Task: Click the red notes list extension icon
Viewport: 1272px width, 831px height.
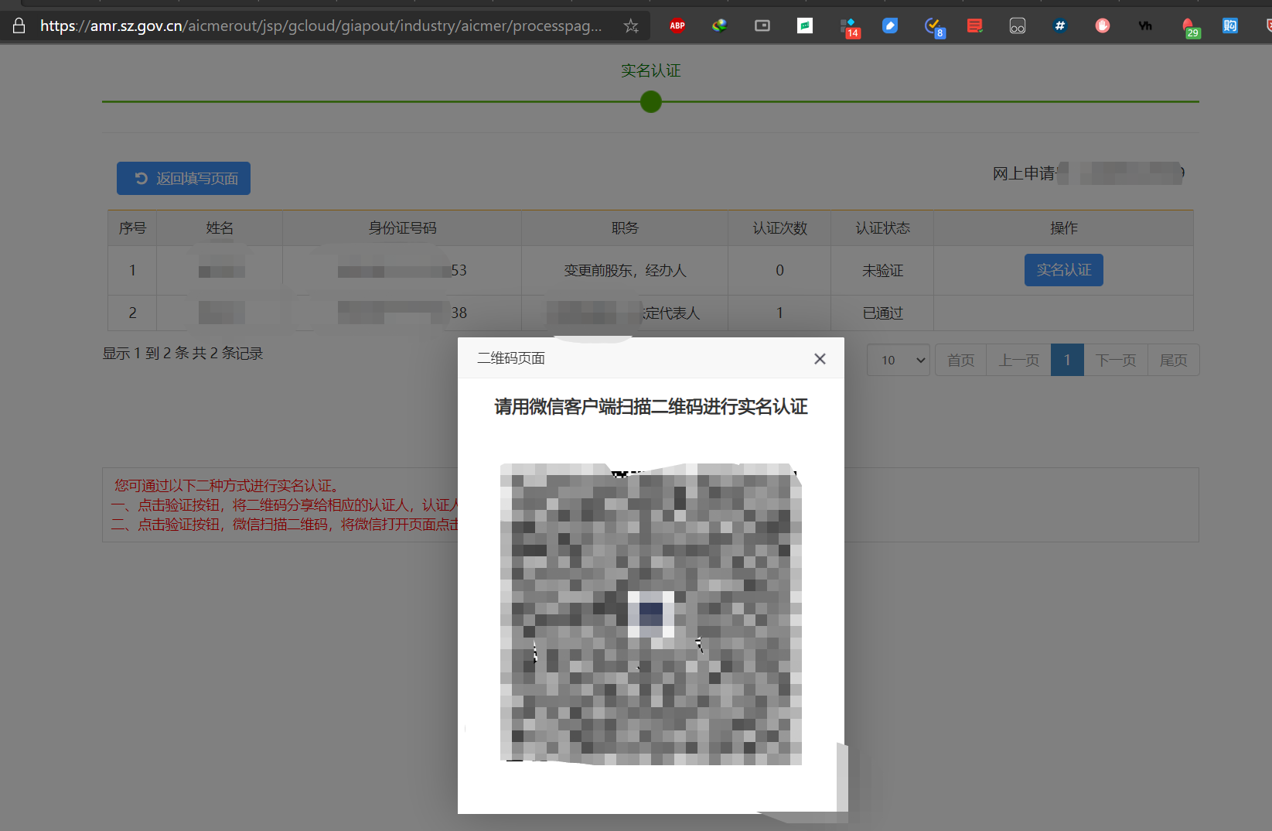Action: pos(975,26)
